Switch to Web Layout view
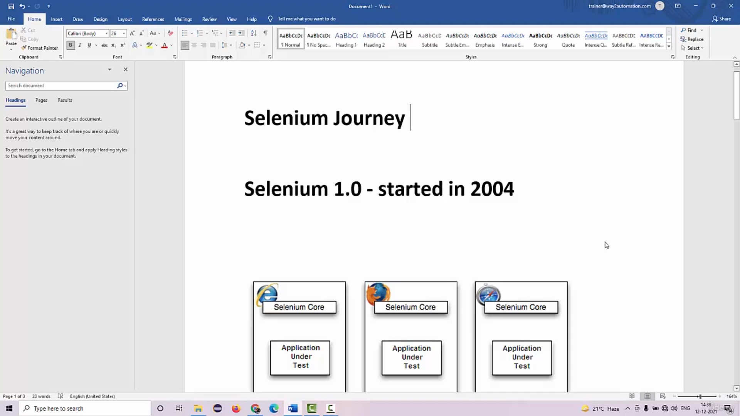Viewport: 740px width, 416px height. pyautogui.click(x=663, y=396)
